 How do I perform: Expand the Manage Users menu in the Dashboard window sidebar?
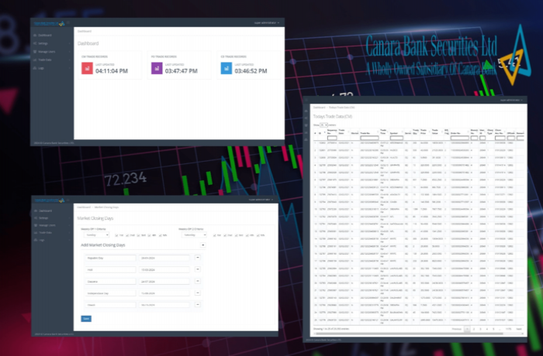(52, 52)
